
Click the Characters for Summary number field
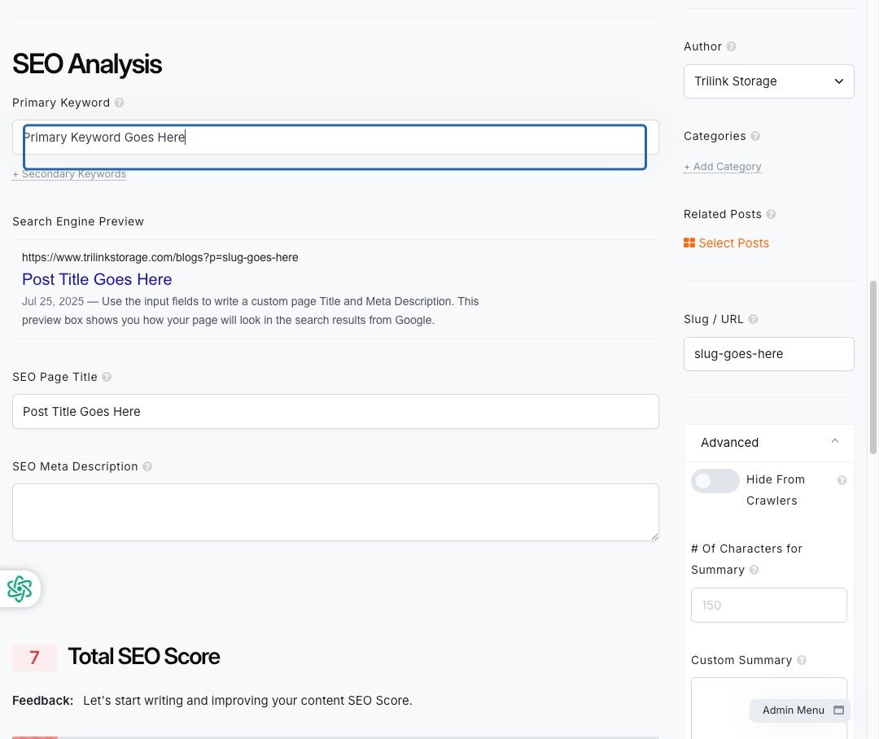click(x=768, y=605)
